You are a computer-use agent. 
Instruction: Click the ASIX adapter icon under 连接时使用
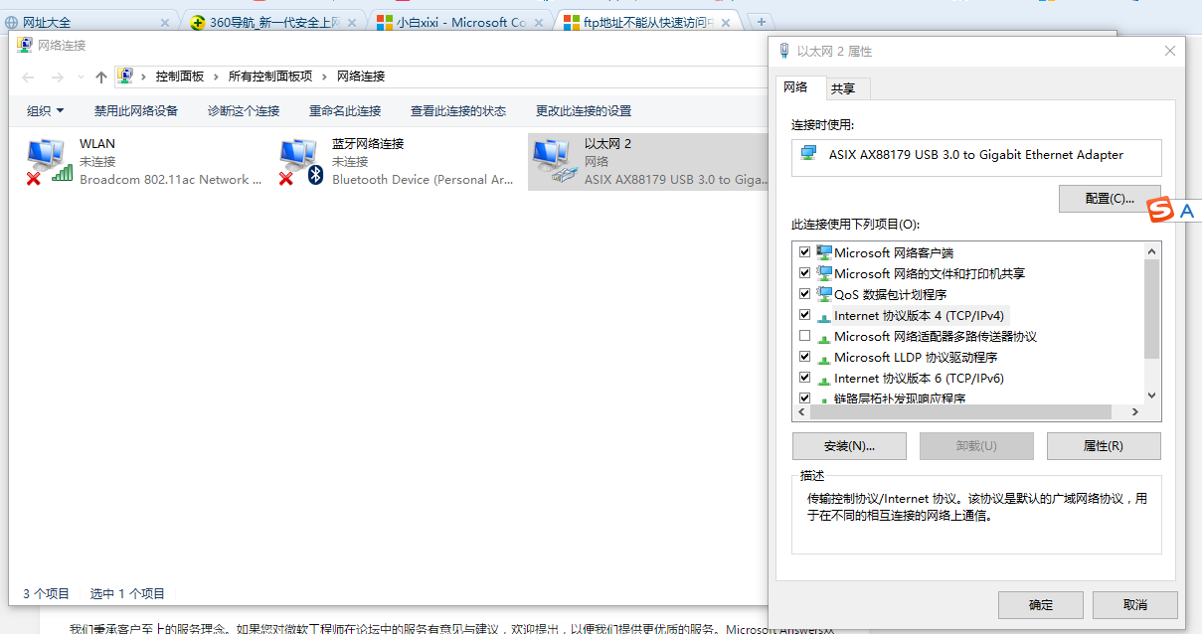pyautogui.click(x=808, y=157)
